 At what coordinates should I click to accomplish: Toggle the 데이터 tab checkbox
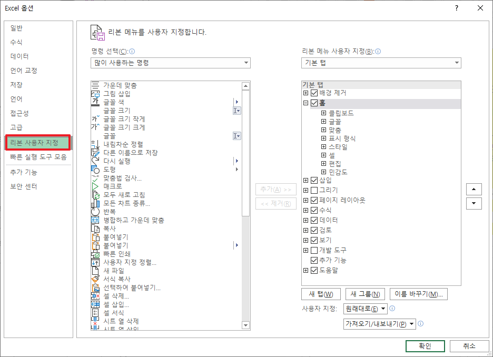(314, 220)
